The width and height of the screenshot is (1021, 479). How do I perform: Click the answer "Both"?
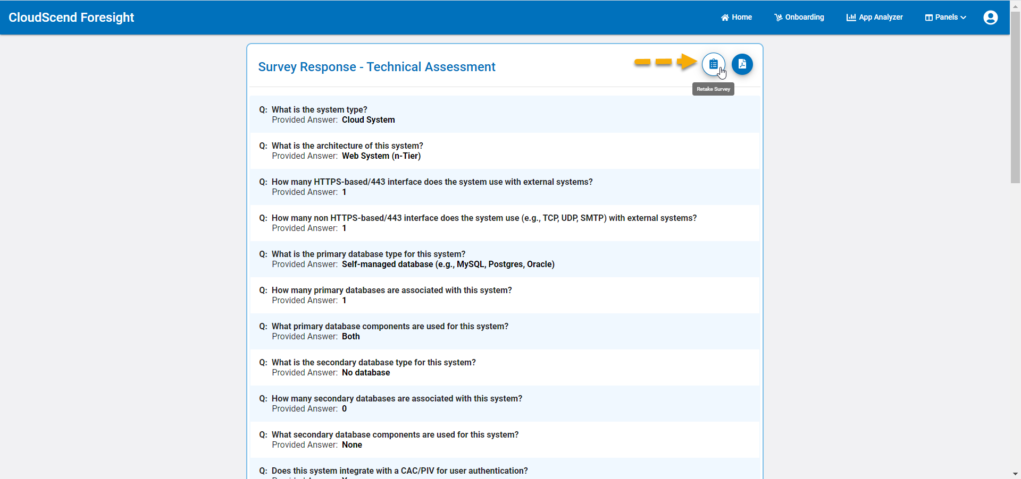pyautogui.click(x=350, y=337)
